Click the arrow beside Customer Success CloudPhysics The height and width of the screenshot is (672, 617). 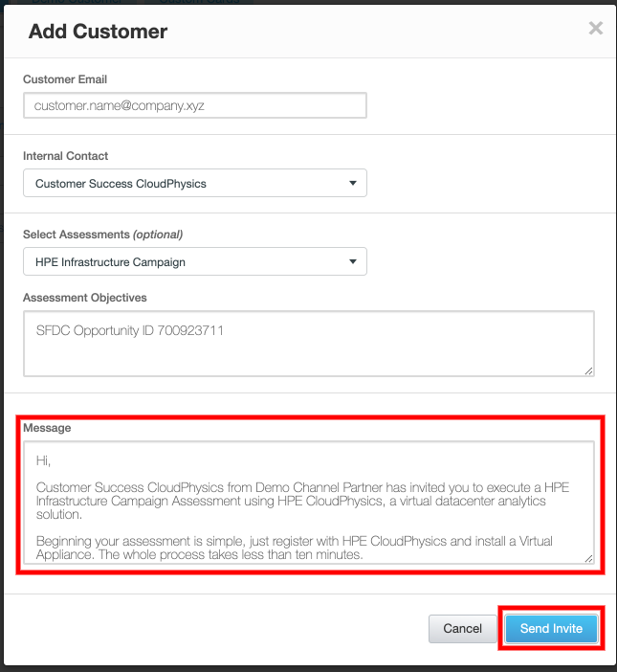(x=352, y=183)
